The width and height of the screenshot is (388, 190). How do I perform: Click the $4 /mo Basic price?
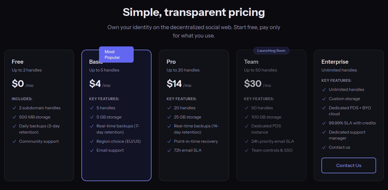pos(100,84)
